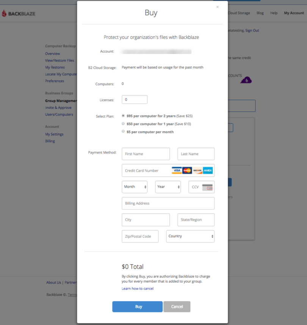
Task: Click the Sign Out link
Action: 252,30
